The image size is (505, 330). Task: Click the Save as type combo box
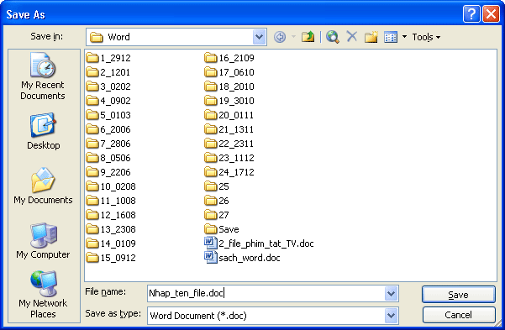[273, 316]
